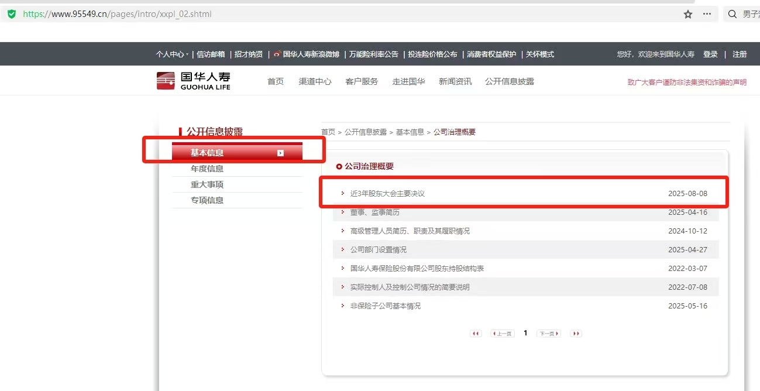
Task: Select page number 1
Action: pyautogui.click(x=525, y=333)
